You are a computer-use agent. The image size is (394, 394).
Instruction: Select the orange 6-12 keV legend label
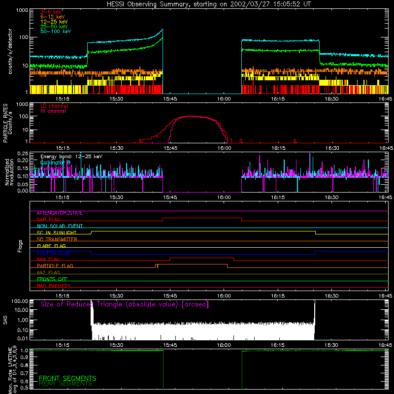coord(53,17)
